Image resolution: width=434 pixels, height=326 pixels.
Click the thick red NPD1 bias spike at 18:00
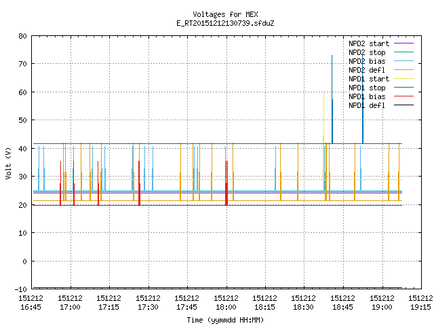coord(226,183)
